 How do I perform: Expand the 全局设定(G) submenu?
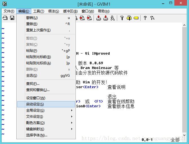(46, 110)
